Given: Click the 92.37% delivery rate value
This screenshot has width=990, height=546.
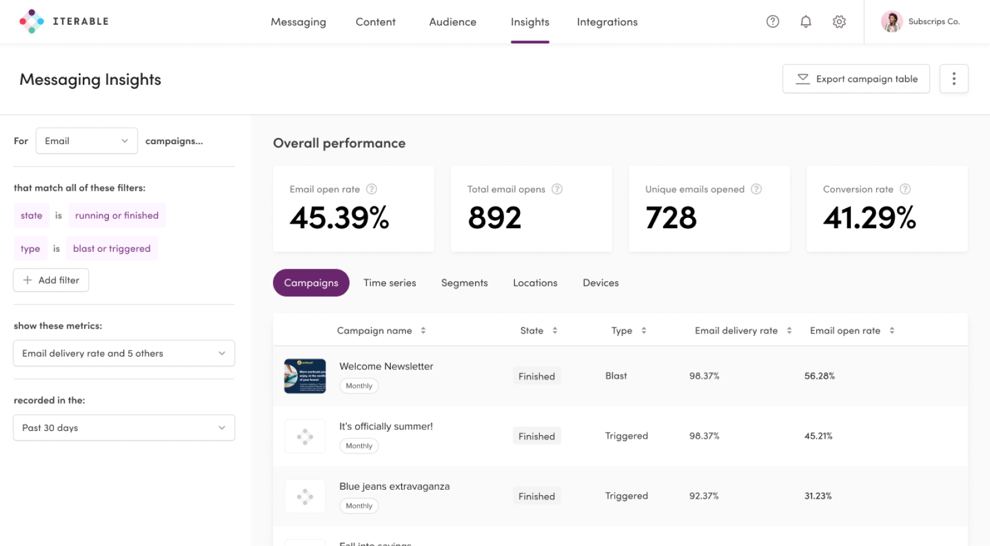Looking at the screenshot, I should [x=704, y=496].
